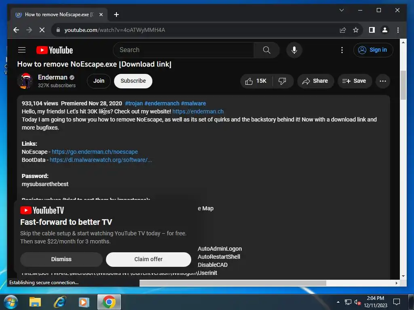Viewport: 414px width, 310px height.
Task: Select the password text mysubsarethebest
Action: click(x=45, y=184)
